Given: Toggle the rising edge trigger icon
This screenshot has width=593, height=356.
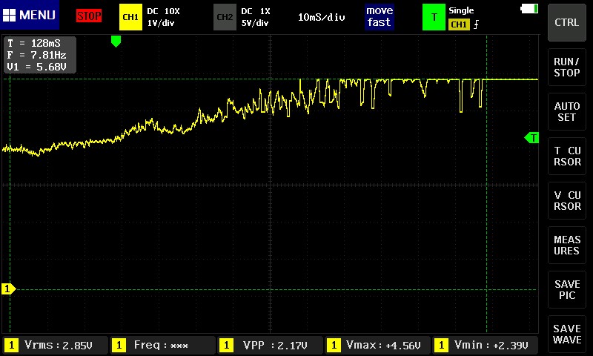Looking at the screenshot, I should pyautogui.click(x=476, y=24).
